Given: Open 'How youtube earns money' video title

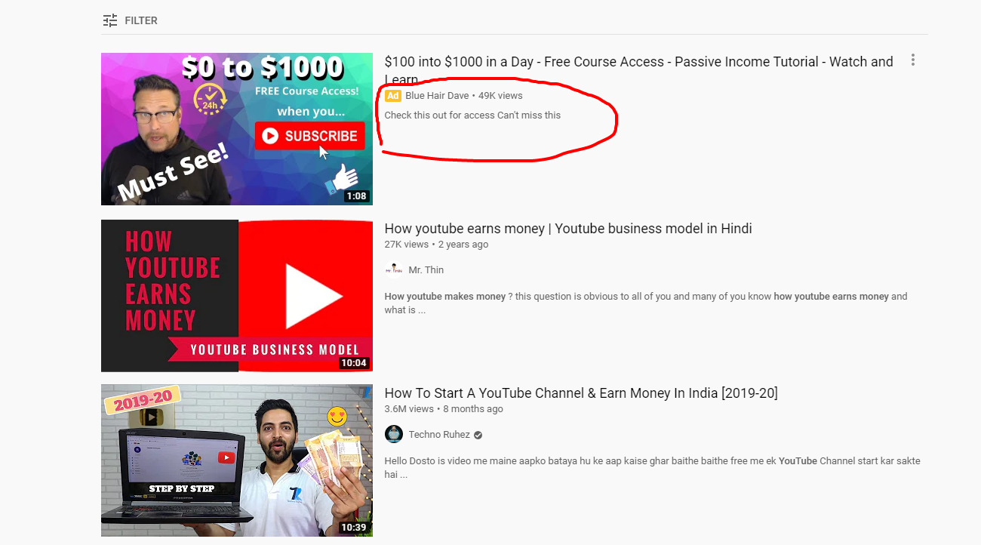Looking at the screenshot, I should point(568,229).
